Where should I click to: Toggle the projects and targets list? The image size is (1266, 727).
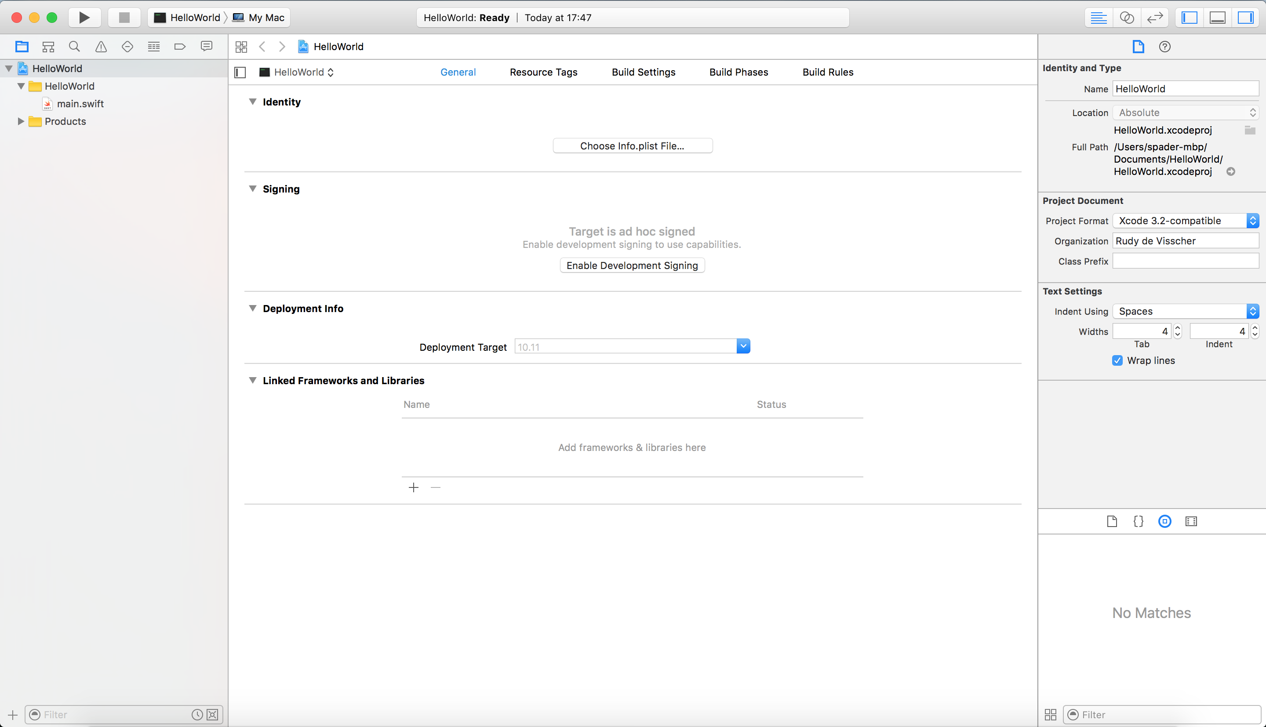[x=240, y=73]
